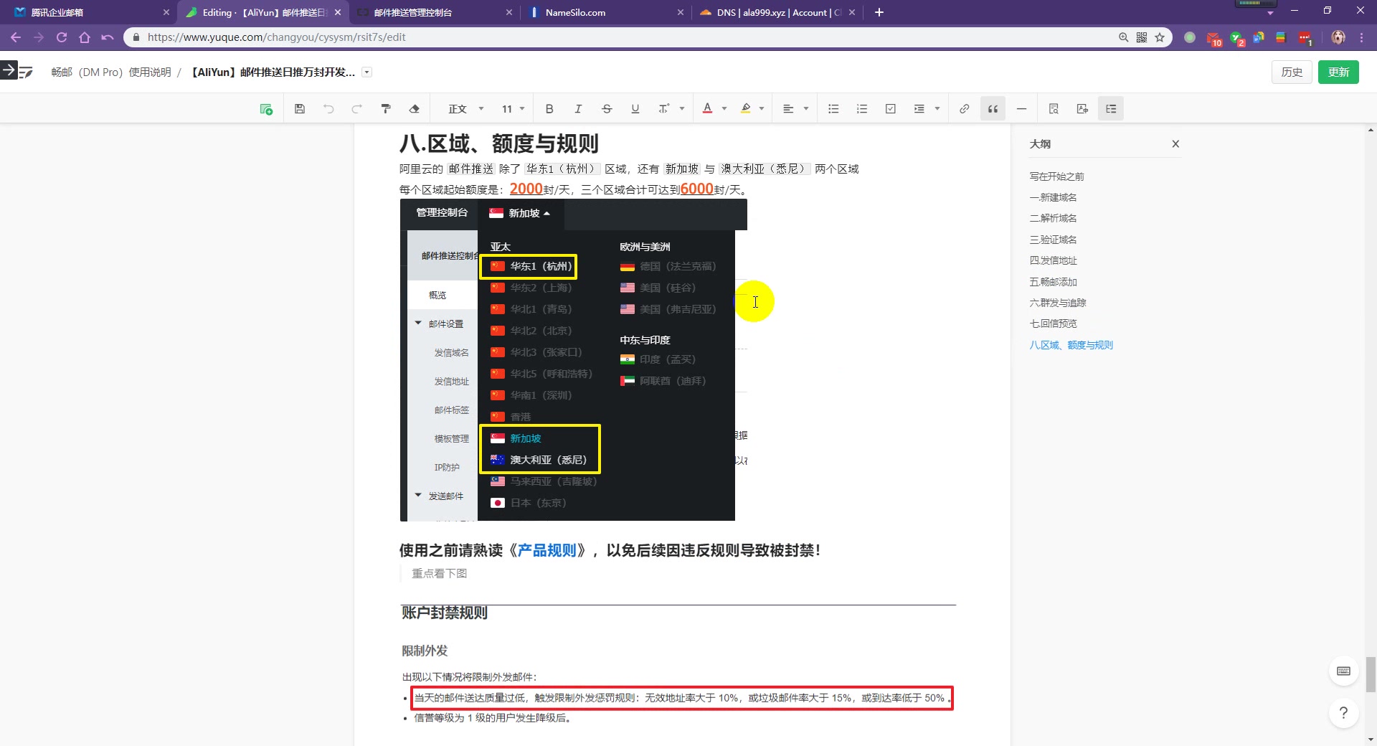
Task: Open find and replace tool
Action: pos(1054,109)
